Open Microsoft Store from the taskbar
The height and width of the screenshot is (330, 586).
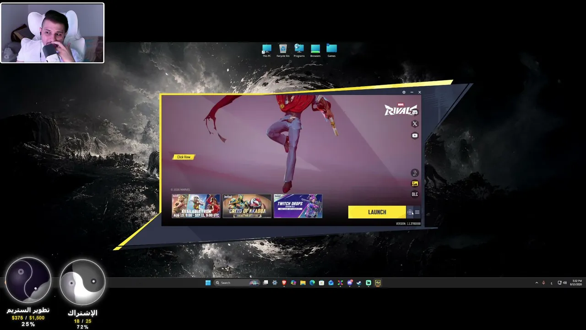click(321, 283)
